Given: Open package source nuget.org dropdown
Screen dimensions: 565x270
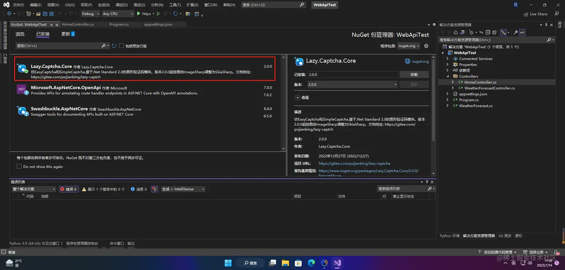Looking at the screenshot, I should [409, 46].
